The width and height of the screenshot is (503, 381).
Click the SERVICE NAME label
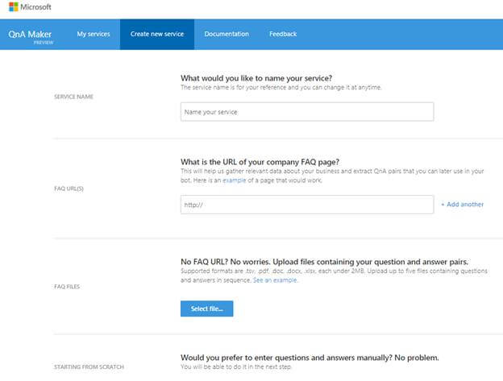(74, 97)
